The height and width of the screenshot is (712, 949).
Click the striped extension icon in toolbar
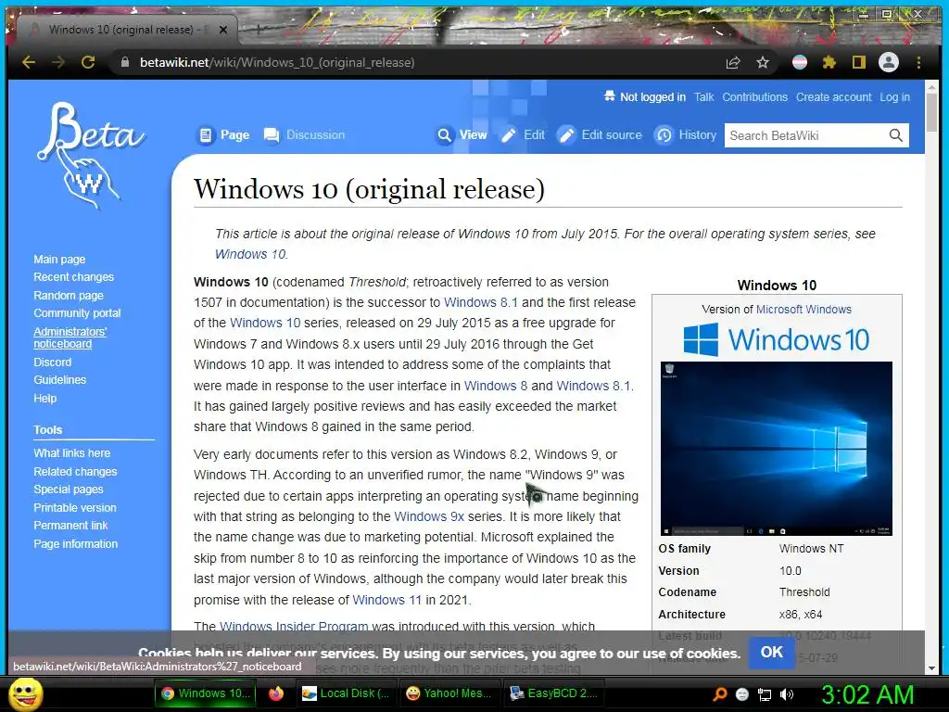pyautogui.click(x=800, y=62)
